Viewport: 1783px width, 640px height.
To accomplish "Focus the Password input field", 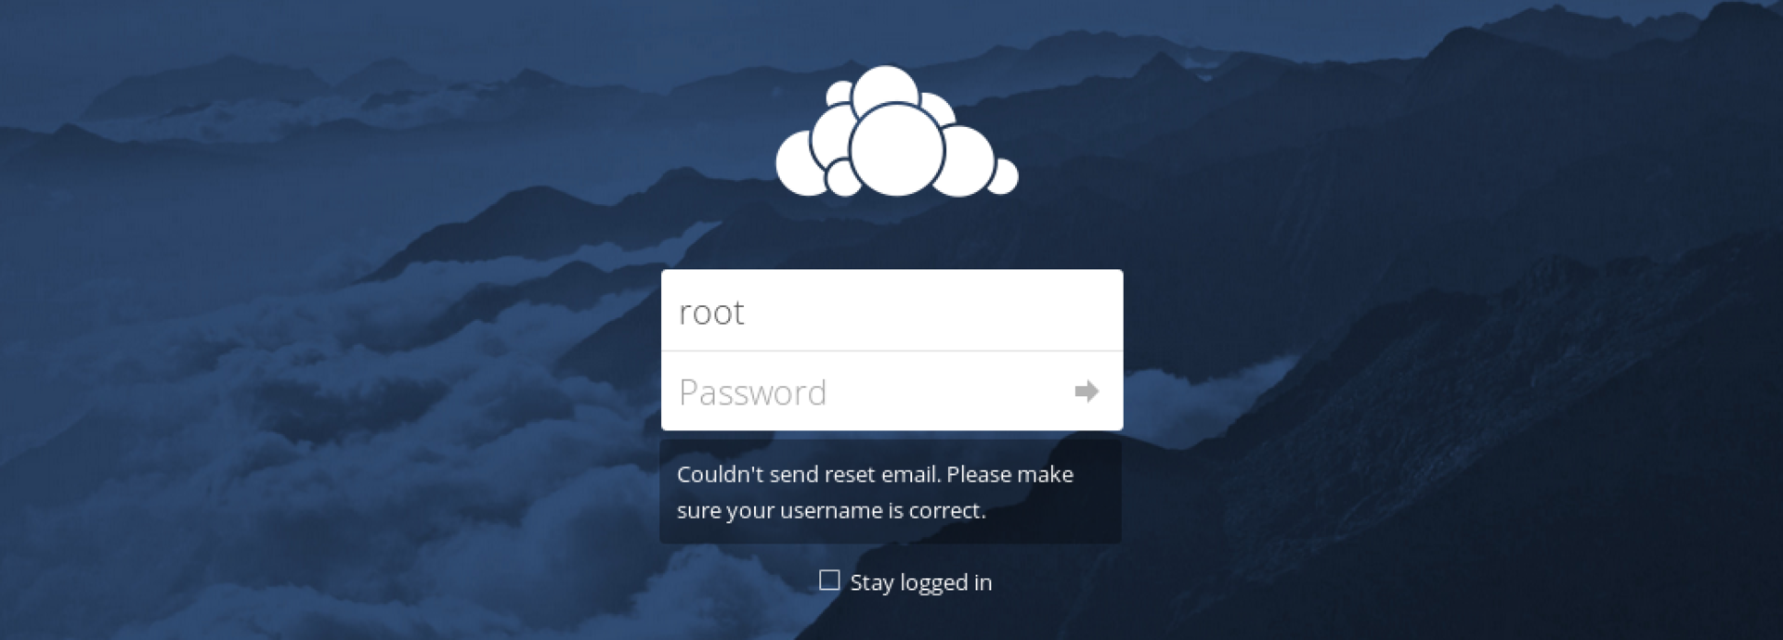I will pyautogui.click(x=891, y=391).
